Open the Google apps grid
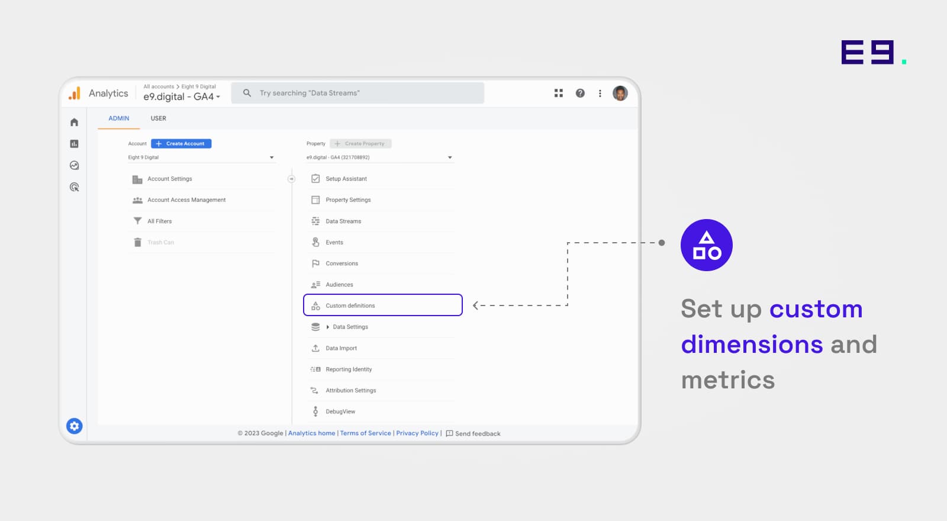Viewport: 947px width, 521px height. [x=558, y=93]
